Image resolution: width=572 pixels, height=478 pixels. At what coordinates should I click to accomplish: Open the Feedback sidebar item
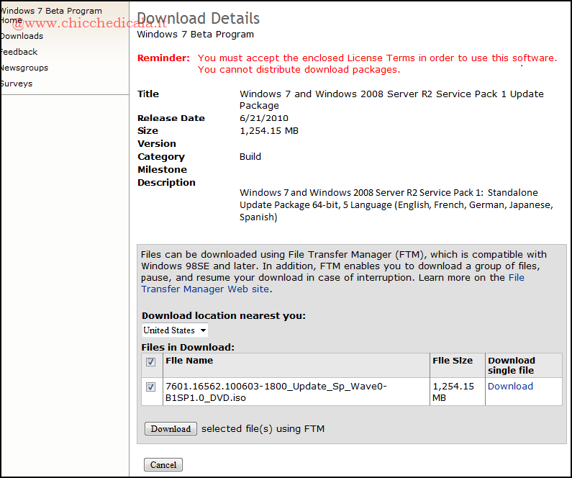[19, 52]
